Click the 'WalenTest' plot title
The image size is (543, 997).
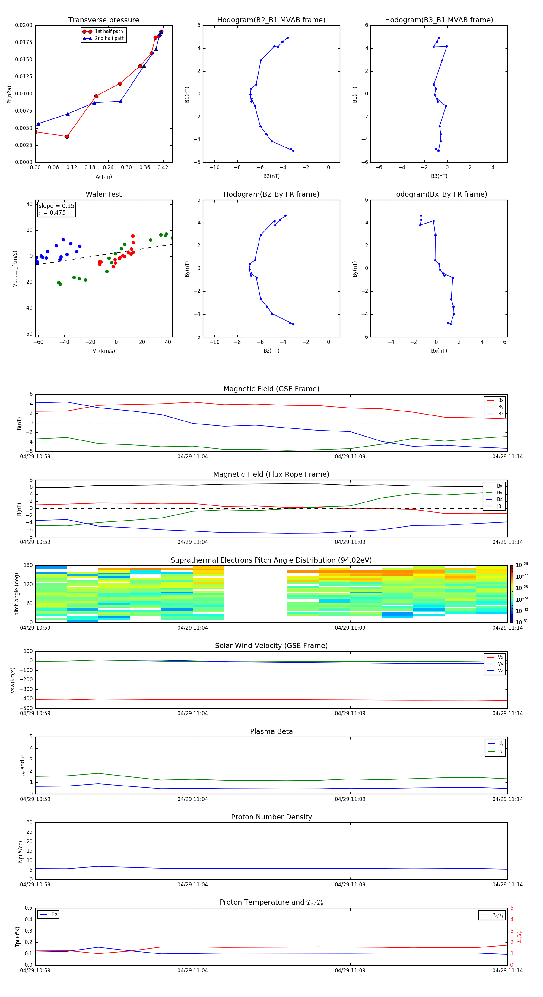[103, 194]
